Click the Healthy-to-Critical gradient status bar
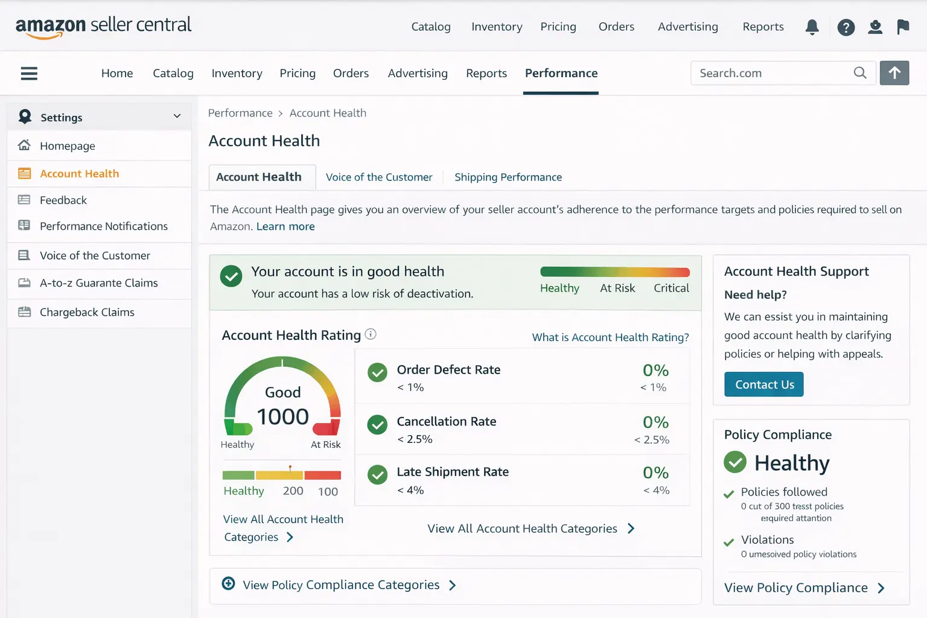 (x=614, y=272)
